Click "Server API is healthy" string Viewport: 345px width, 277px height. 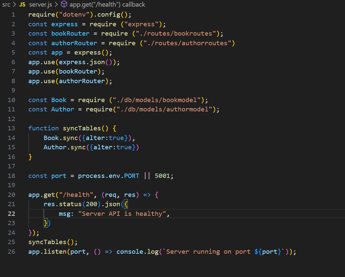pos(122,214)
